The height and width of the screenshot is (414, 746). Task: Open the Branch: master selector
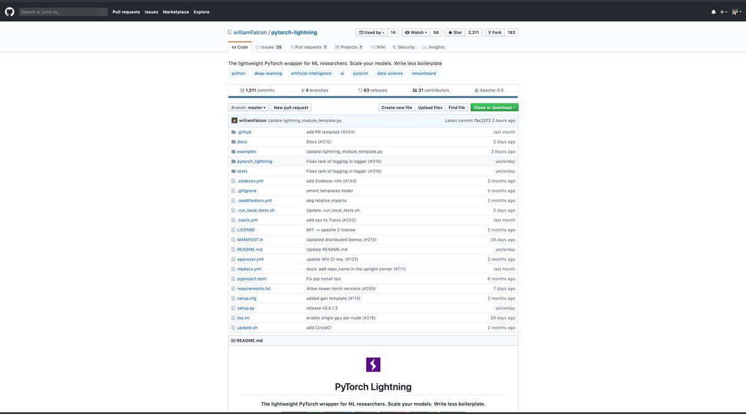pos(249,108)
